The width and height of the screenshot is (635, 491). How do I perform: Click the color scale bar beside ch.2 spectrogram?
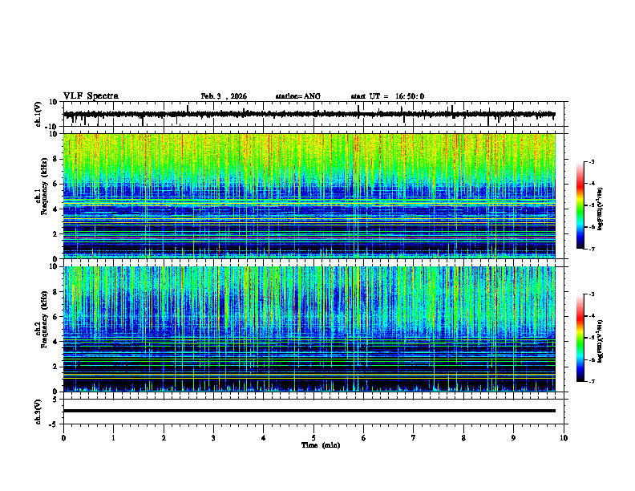pyautogui.click(x=580, y=338)
